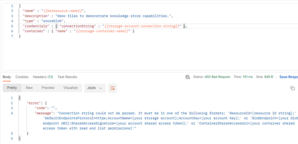Click the Save Response link
The width and height of the screenshot is (298, 144).
click(289, 77)
